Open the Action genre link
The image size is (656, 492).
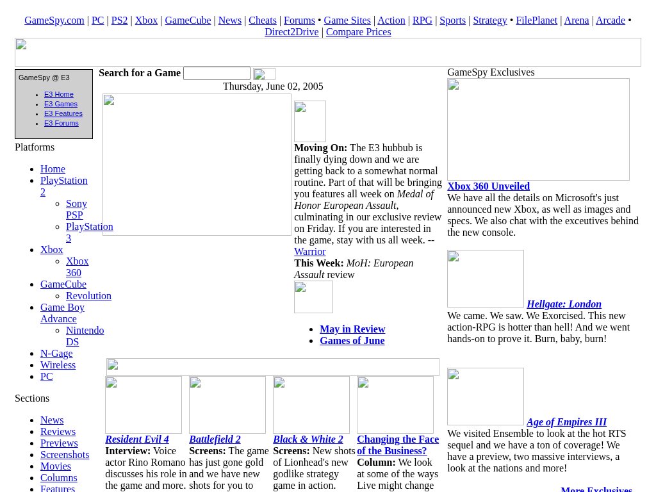391,20
